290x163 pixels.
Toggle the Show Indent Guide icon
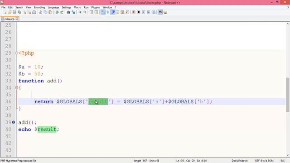tap(113, 12)
